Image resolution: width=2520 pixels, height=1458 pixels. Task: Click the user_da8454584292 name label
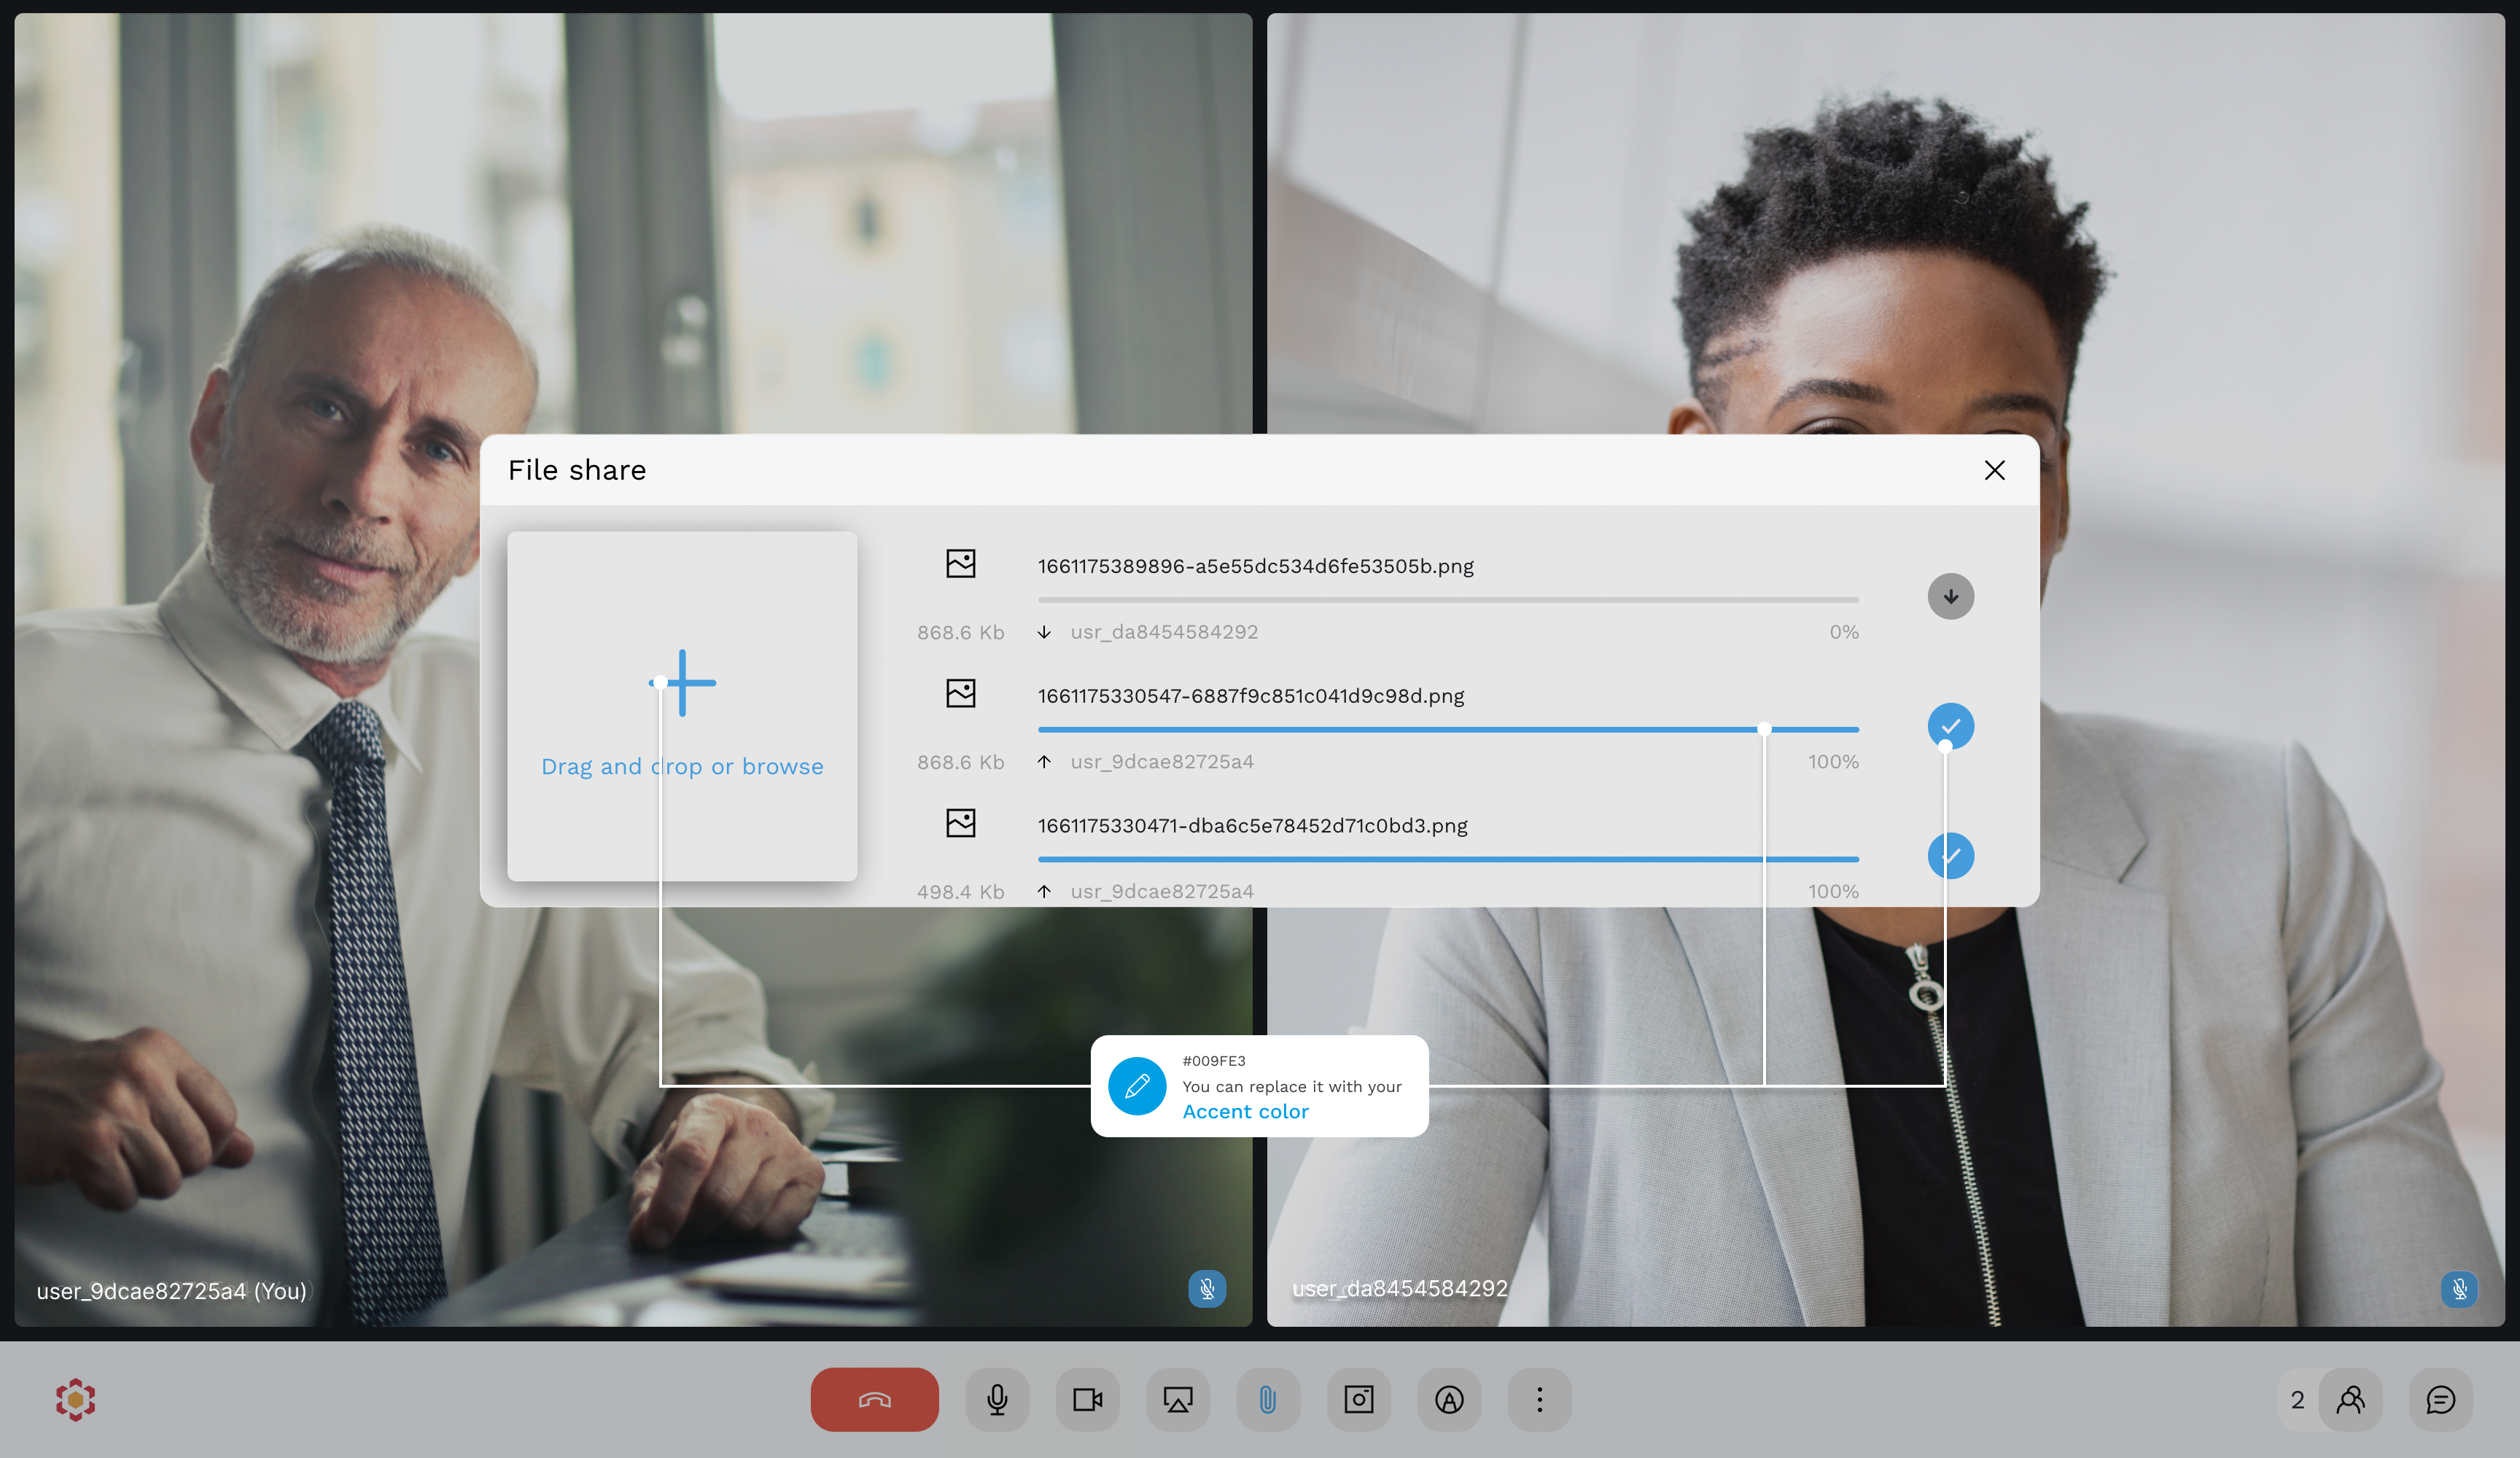point(1400,1288)
